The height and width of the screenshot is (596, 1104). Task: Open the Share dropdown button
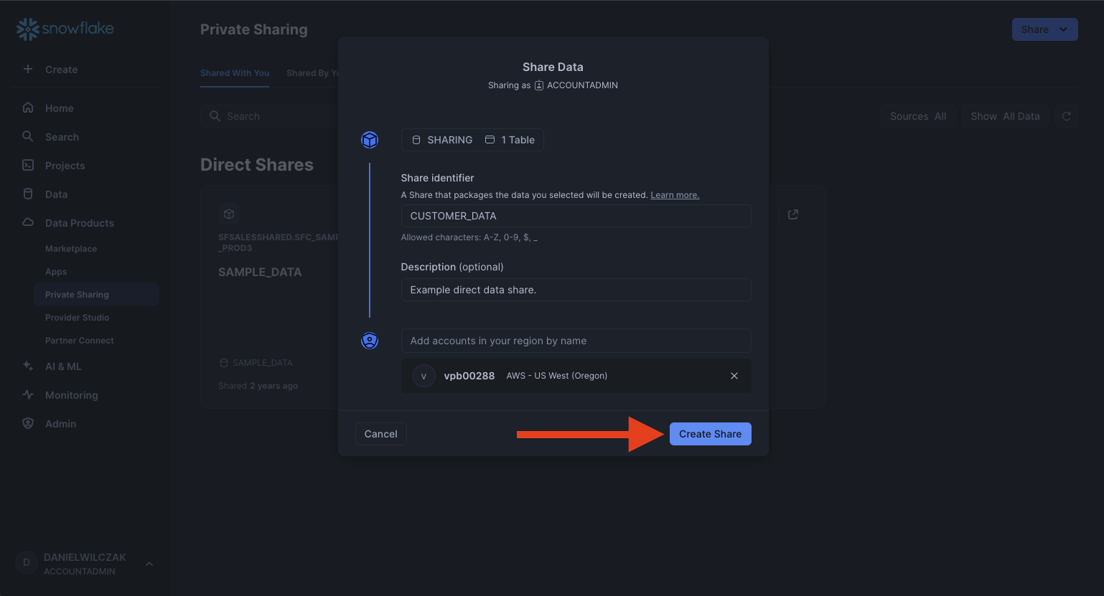point(1044,29)
